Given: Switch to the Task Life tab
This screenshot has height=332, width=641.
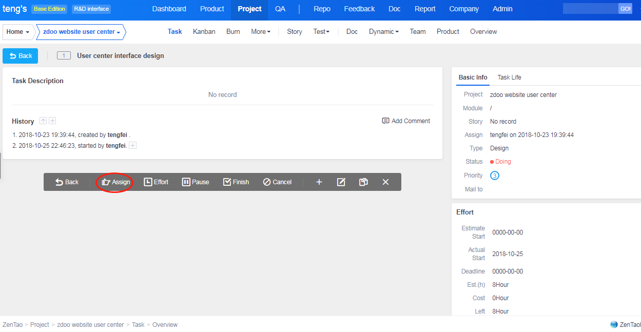Looking at the screenshot, I should coord(509,77).
